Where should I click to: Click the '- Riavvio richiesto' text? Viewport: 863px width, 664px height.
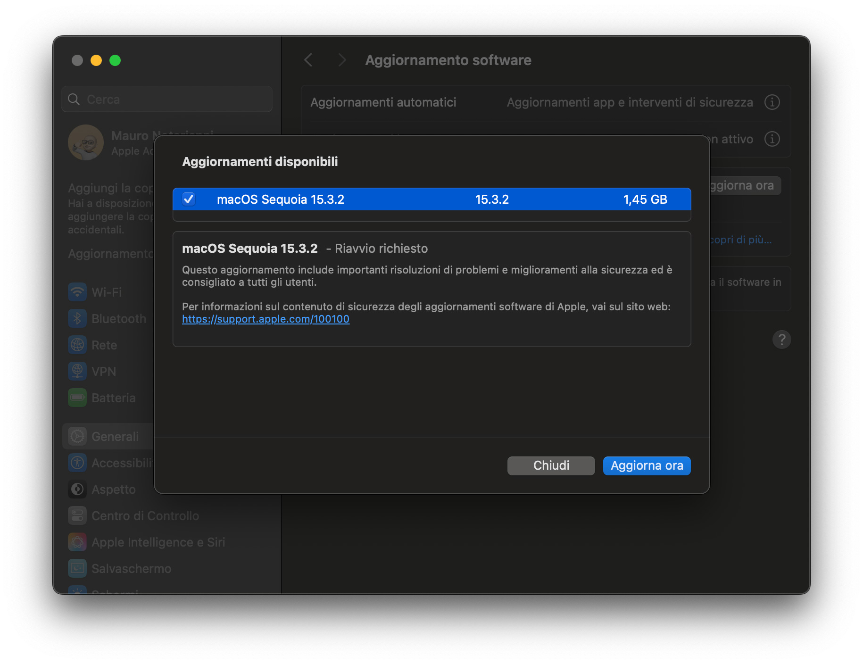377,249
